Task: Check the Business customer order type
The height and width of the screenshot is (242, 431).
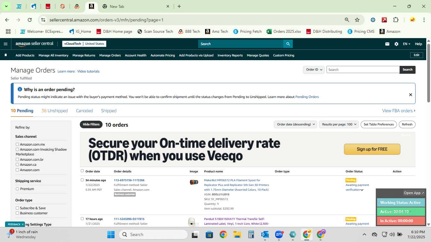Action: pyautogui.click(x=17, y=213)
